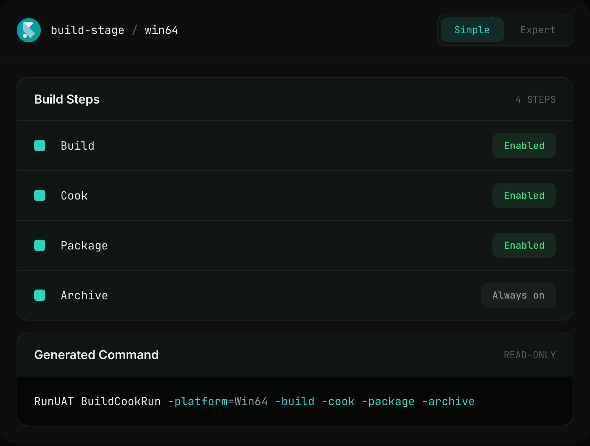Click the Always on badge for Archive
Viewport: 590px width, 446px height.
pyautogui.click(x=518, y=295)
